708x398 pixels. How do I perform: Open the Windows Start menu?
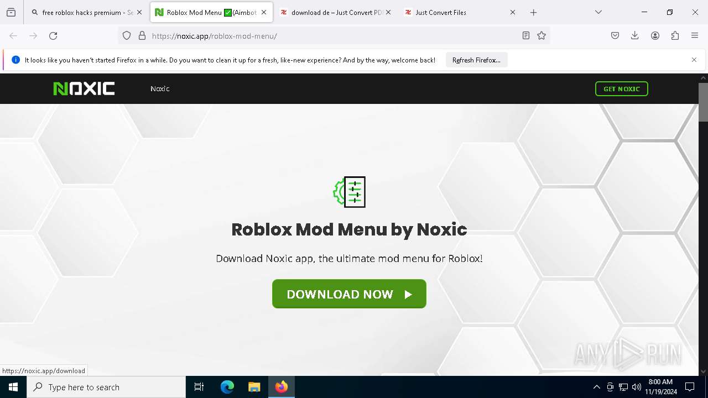tap(13, 387)
